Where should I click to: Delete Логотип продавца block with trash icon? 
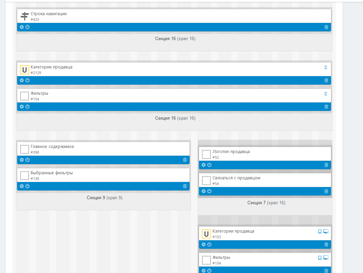point(326,165)
